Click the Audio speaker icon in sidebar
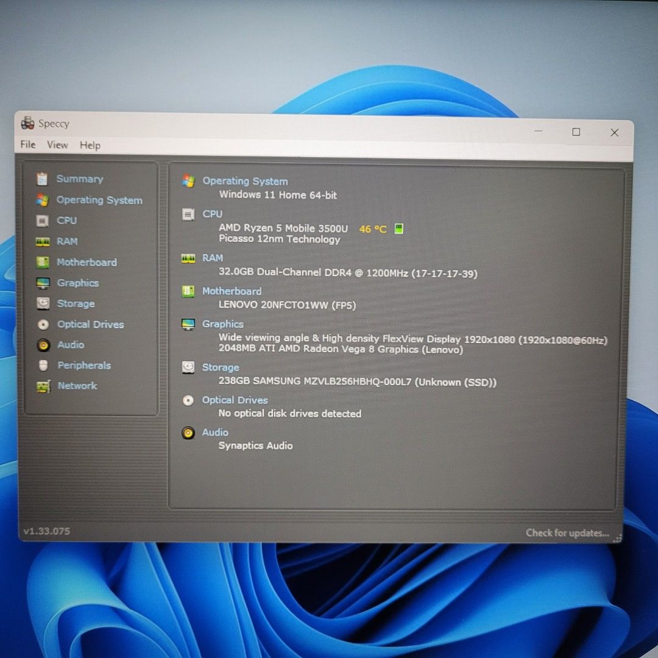Image resolution: width=658 pixels, height=658 pixels. [43, 345]
